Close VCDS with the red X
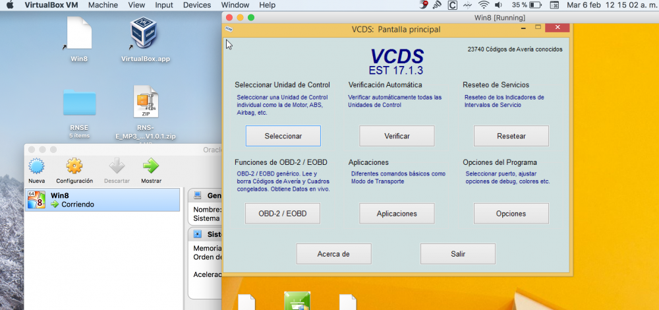The width and height of the screenshot is (659, 310). (x=558, y=27)
